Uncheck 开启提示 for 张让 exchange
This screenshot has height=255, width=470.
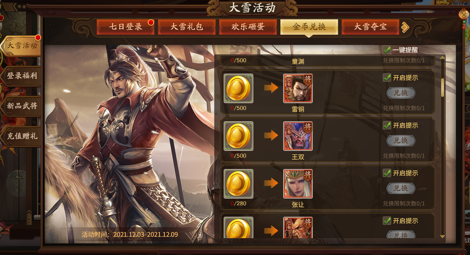point(387,173)
